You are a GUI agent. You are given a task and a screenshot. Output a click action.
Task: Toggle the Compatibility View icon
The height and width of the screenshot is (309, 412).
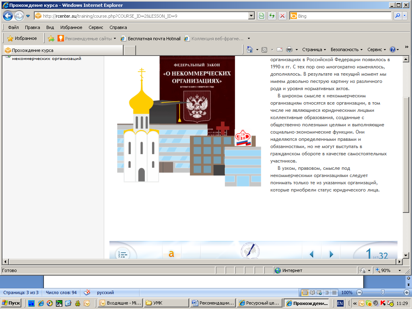pos(262,16)
